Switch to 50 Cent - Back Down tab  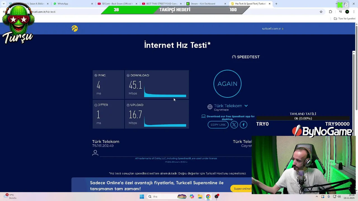tap(117, 4)
